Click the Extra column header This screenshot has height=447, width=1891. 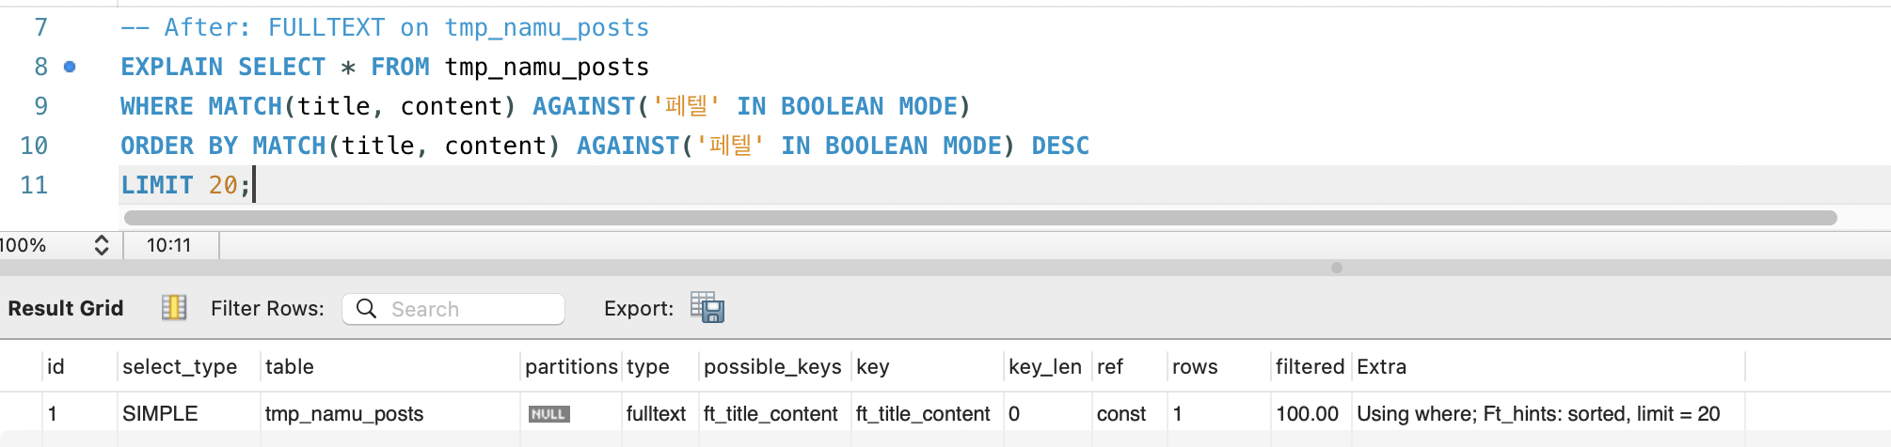(x=1381, y=366)
